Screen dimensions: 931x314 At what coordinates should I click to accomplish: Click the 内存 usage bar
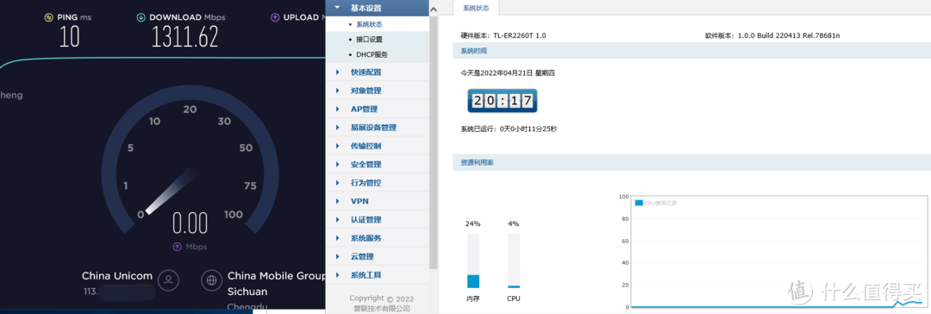(x=473, y=261)
